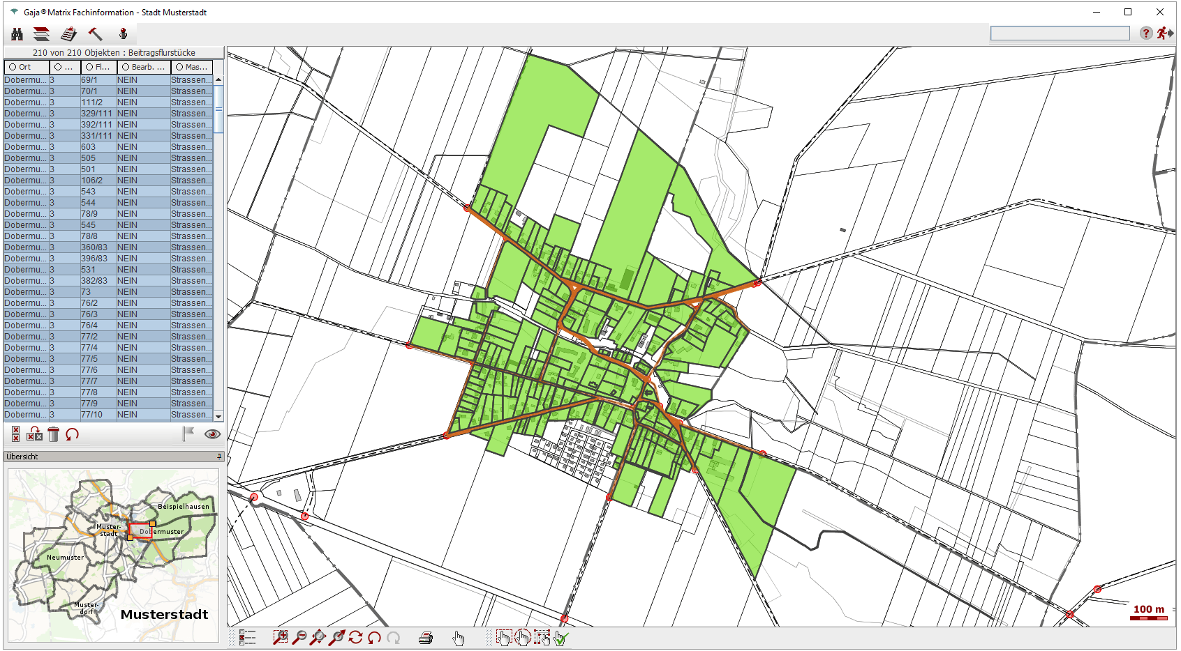This screenshot has width=1181, height=651.
Task: Select the Mas... column radio button
Action: click(x=179, y=67)
